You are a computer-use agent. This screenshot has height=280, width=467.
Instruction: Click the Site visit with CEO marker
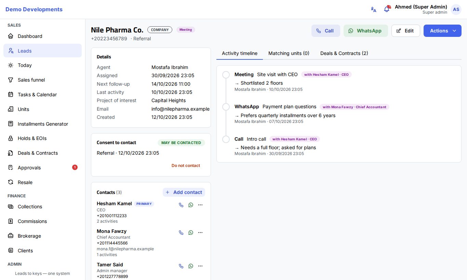point(226,74)
